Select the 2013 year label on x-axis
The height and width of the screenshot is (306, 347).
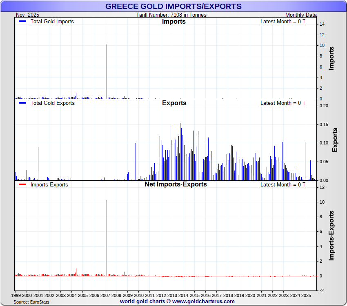172,295
